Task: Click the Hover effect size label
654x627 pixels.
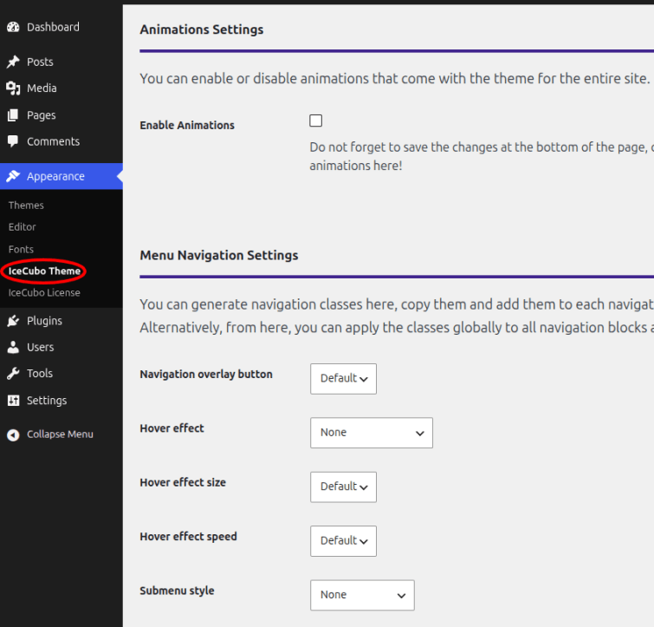Action: pos(183,482)
